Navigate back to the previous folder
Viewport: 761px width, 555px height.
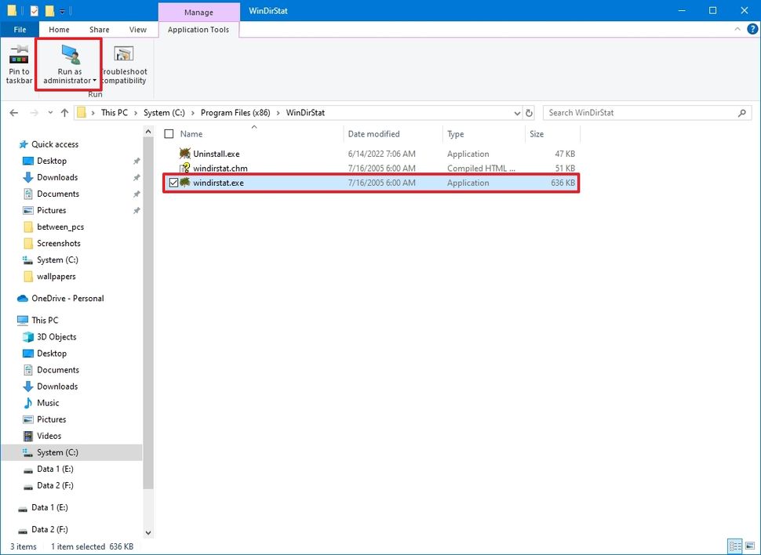click(13, 112)
